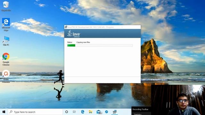Image resolution: width=205 pixels, height=115 pixels.
Task: Click the webcam preview overlay
Action: coord(178,100)
